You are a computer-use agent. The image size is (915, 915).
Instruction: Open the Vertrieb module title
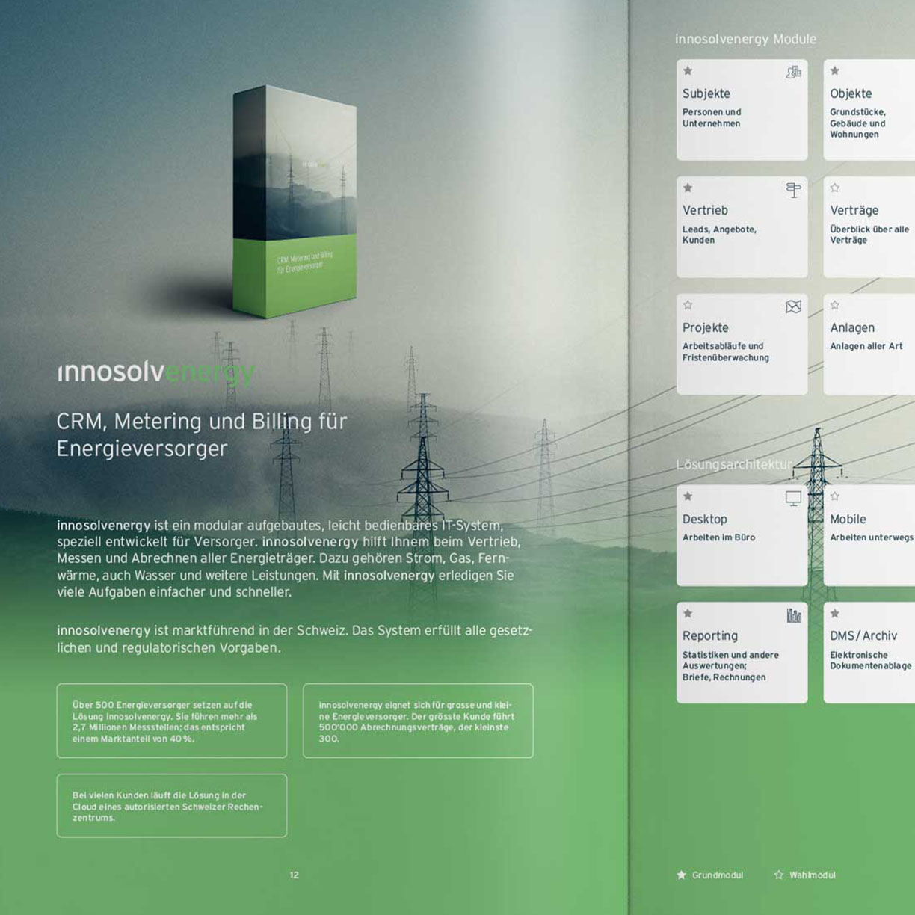click(705, 211)
